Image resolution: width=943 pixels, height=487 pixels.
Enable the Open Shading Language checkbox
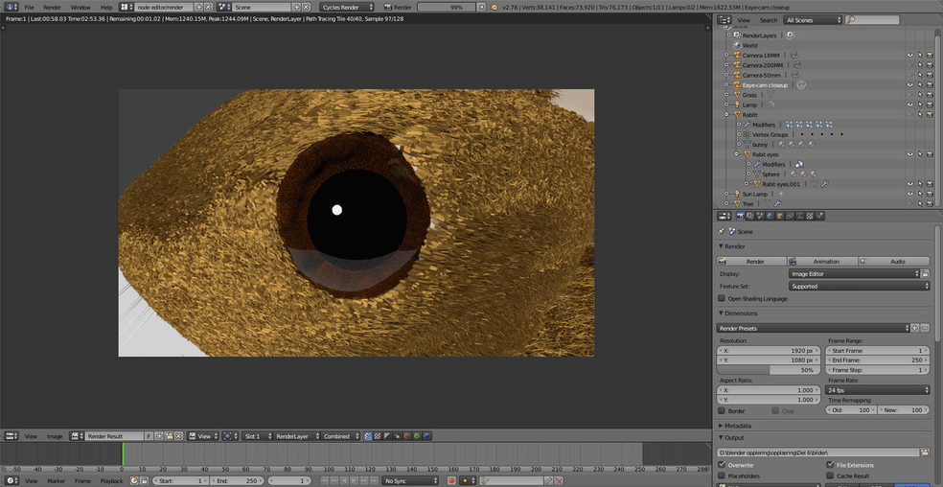722,298
